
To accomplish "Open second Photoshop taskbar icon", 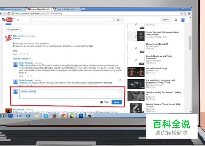I will [x=81, y=116].
